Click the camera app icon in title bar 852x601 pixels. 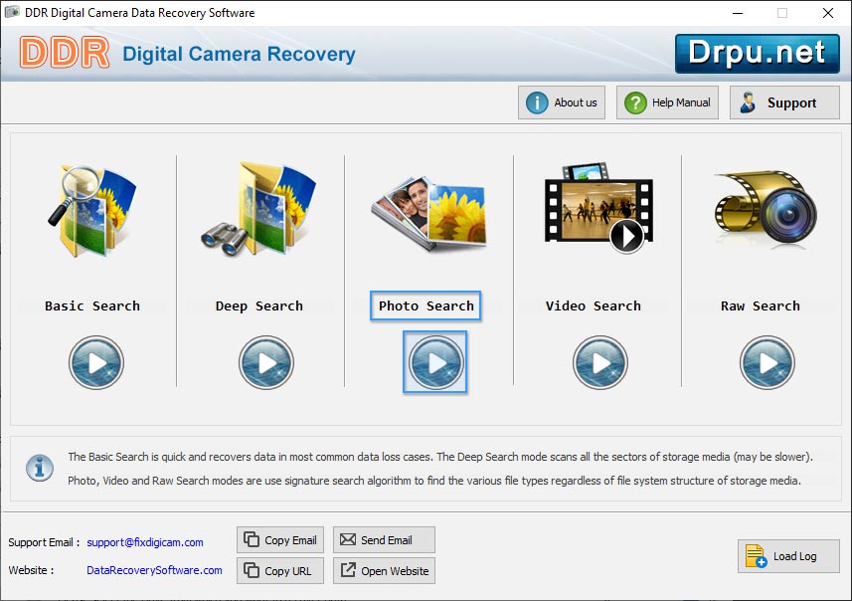pos(12,12)
